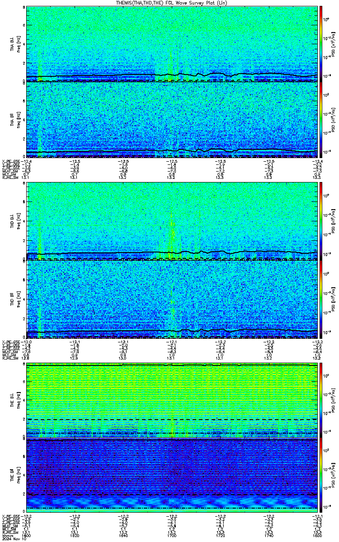The image size is (339, 542).
Task: Click the color bar beside THD B⊥ panel
Action: coord(321,222)
